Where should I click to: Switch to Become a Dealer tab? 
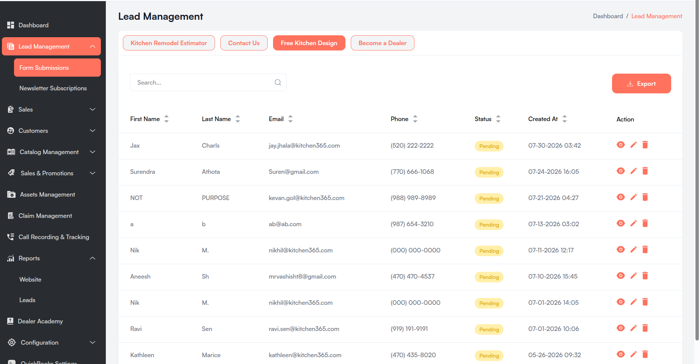tap(383, 43)
